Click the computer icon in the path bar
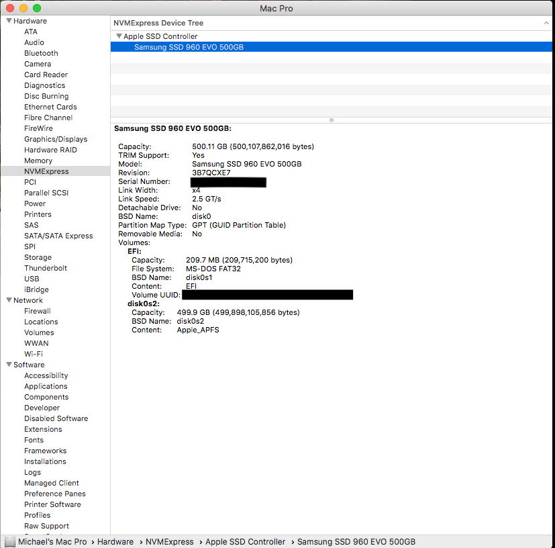Viewport: 555px width, 548px height. (10, 542)
